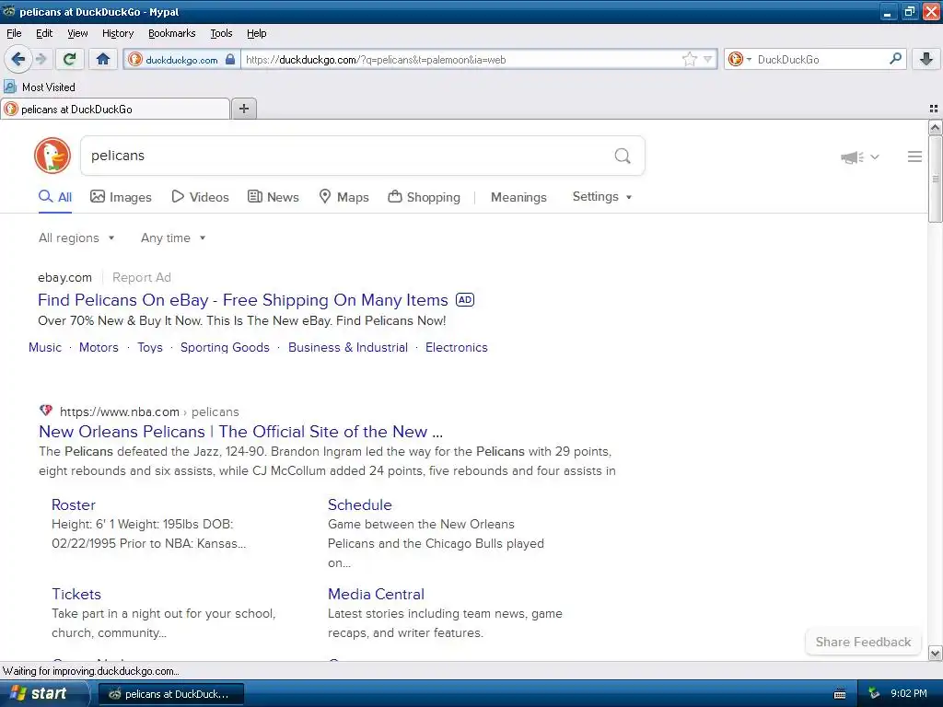Open the Find Pelicans On eBay ad link
The image size is (943, 707).
pos(243,300)
